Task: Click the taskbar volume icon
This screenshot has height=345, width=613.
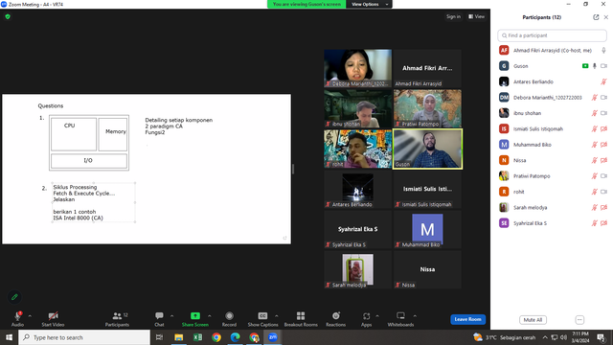Action: click(563, 337)
